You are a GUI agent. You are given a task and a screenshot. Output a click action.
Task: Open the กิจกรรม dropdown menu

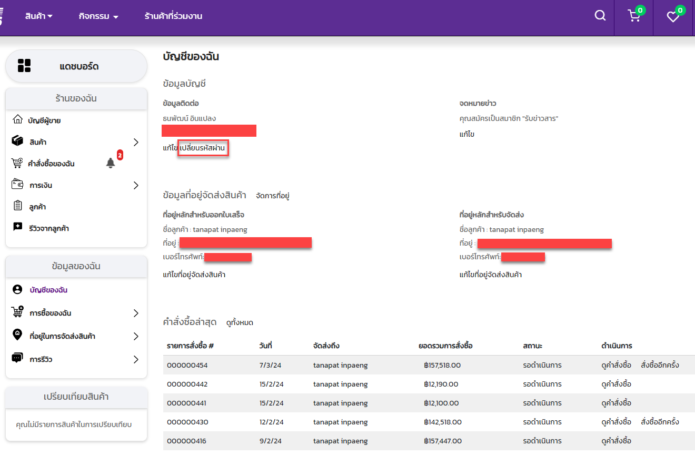click(x=98, y=16)
